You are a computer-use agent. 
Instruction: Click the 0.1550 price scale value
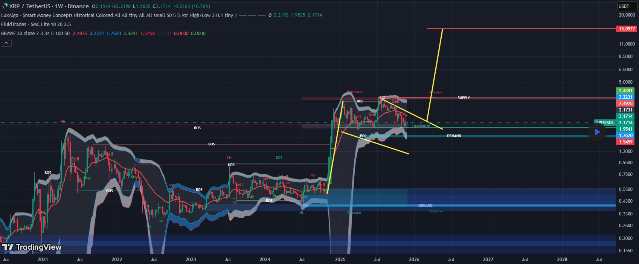click(626, 251)
